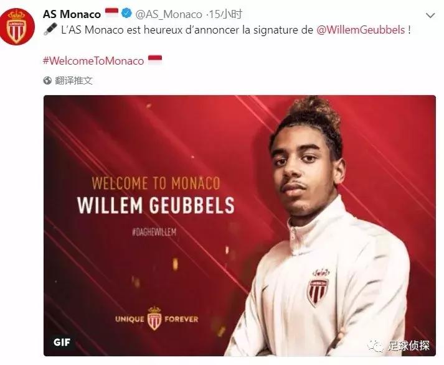Open the Willem Geubbels welcome image
Screen dimensions: 444x365
click(240, 226)
